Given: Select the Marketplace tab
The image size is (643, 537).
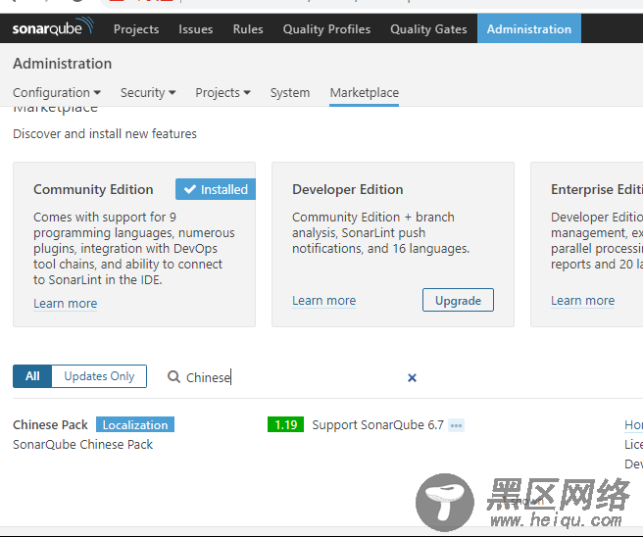Looking at the screenshot, I should click(365, 93).
